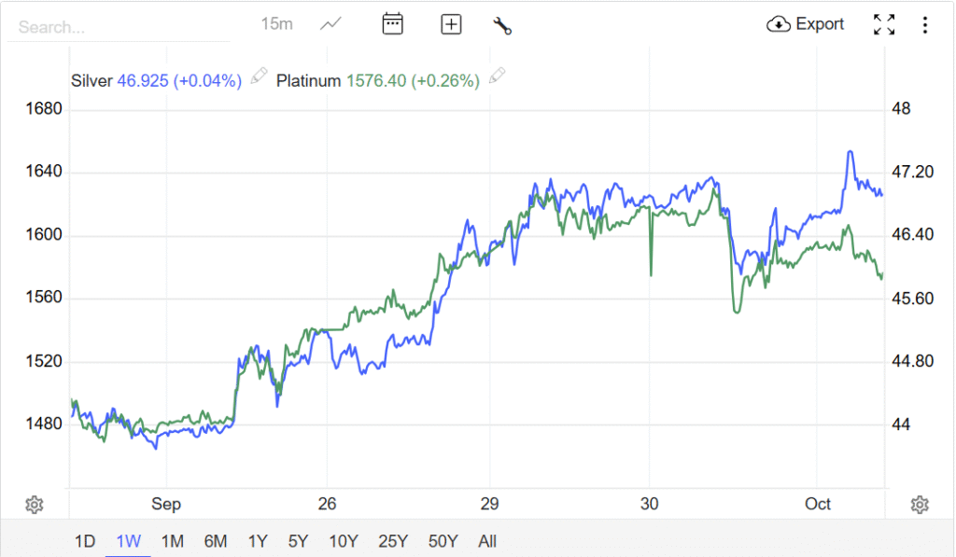Image resolution: width=956 pixels, height=557 pixels.
Task: Open the wrench tools settings icon
Action: [x=502, y=25]
